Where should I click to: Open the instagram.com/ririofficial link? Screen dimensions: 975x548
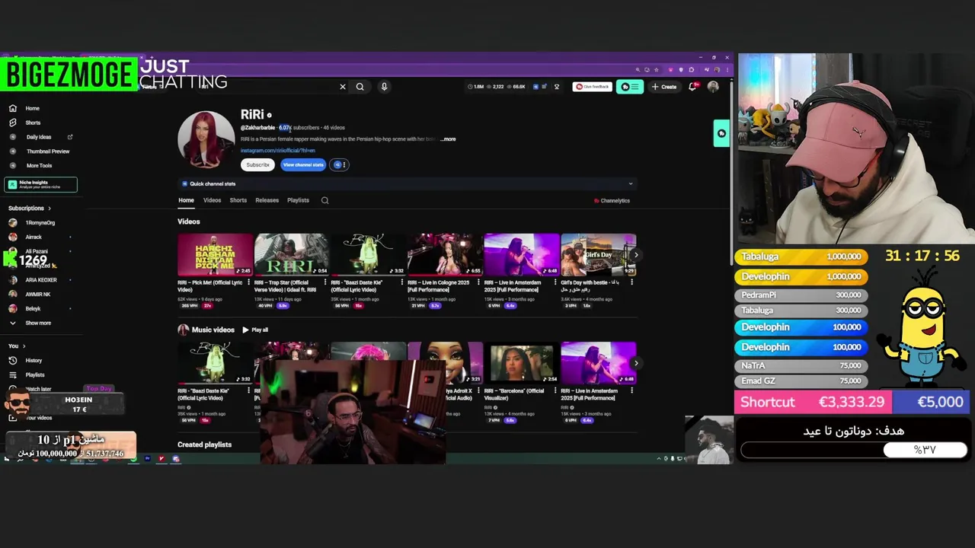(x=277, y=151)
